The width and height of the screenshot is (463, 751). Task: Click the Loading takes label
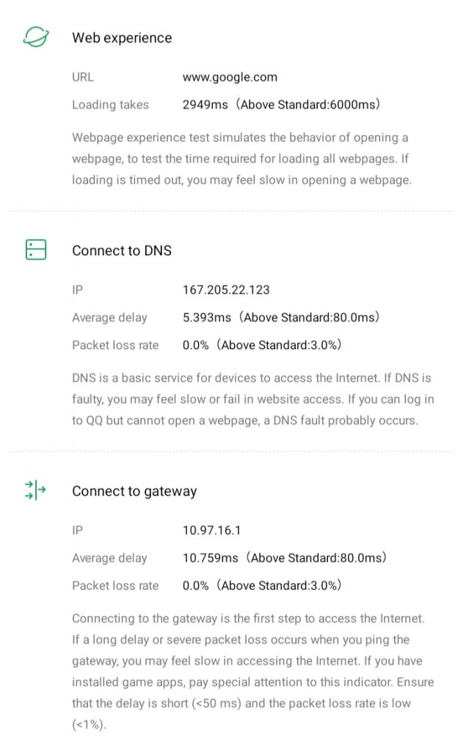(x=110, y=105)
